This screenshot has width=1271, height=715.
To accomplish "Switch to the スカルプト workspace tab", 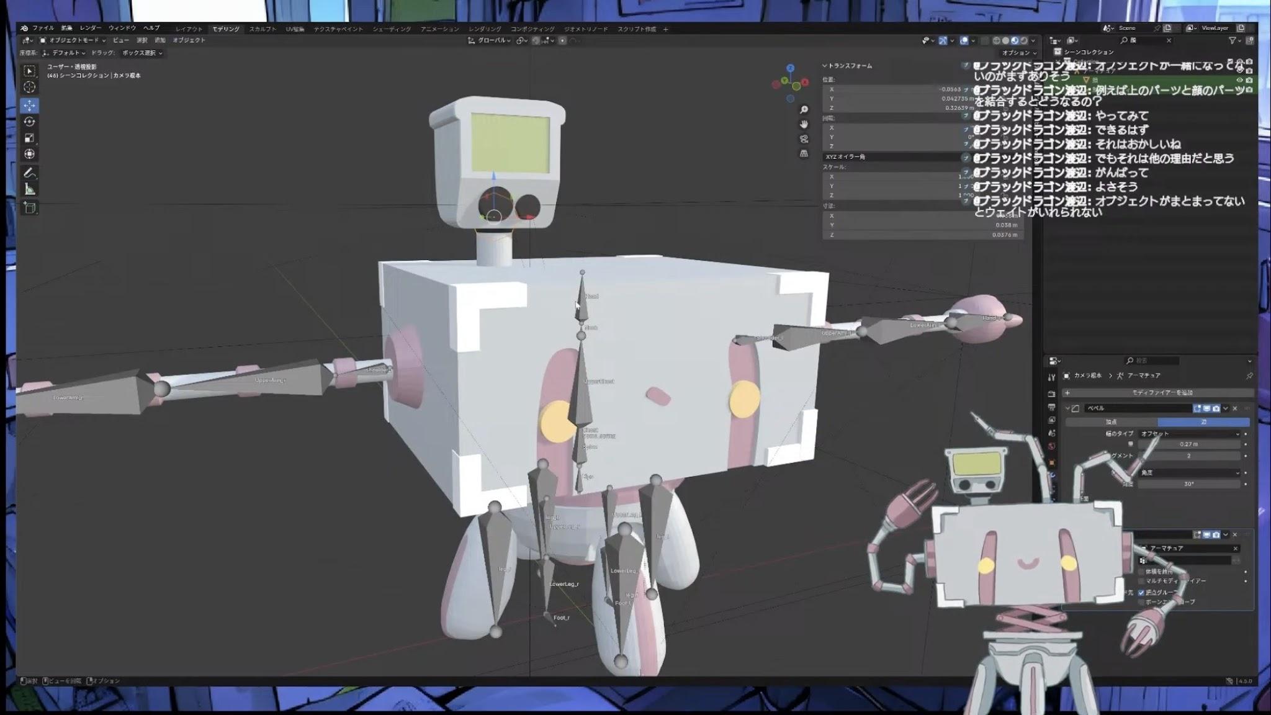I will click(263, 29).
